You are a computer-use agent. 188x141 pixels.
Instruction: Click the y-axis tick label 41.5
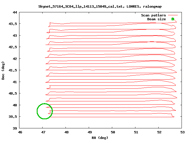pos(13,70)
